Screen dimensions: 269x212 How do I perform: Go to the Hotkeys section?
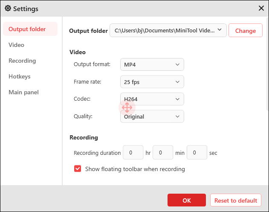[20, 76]
